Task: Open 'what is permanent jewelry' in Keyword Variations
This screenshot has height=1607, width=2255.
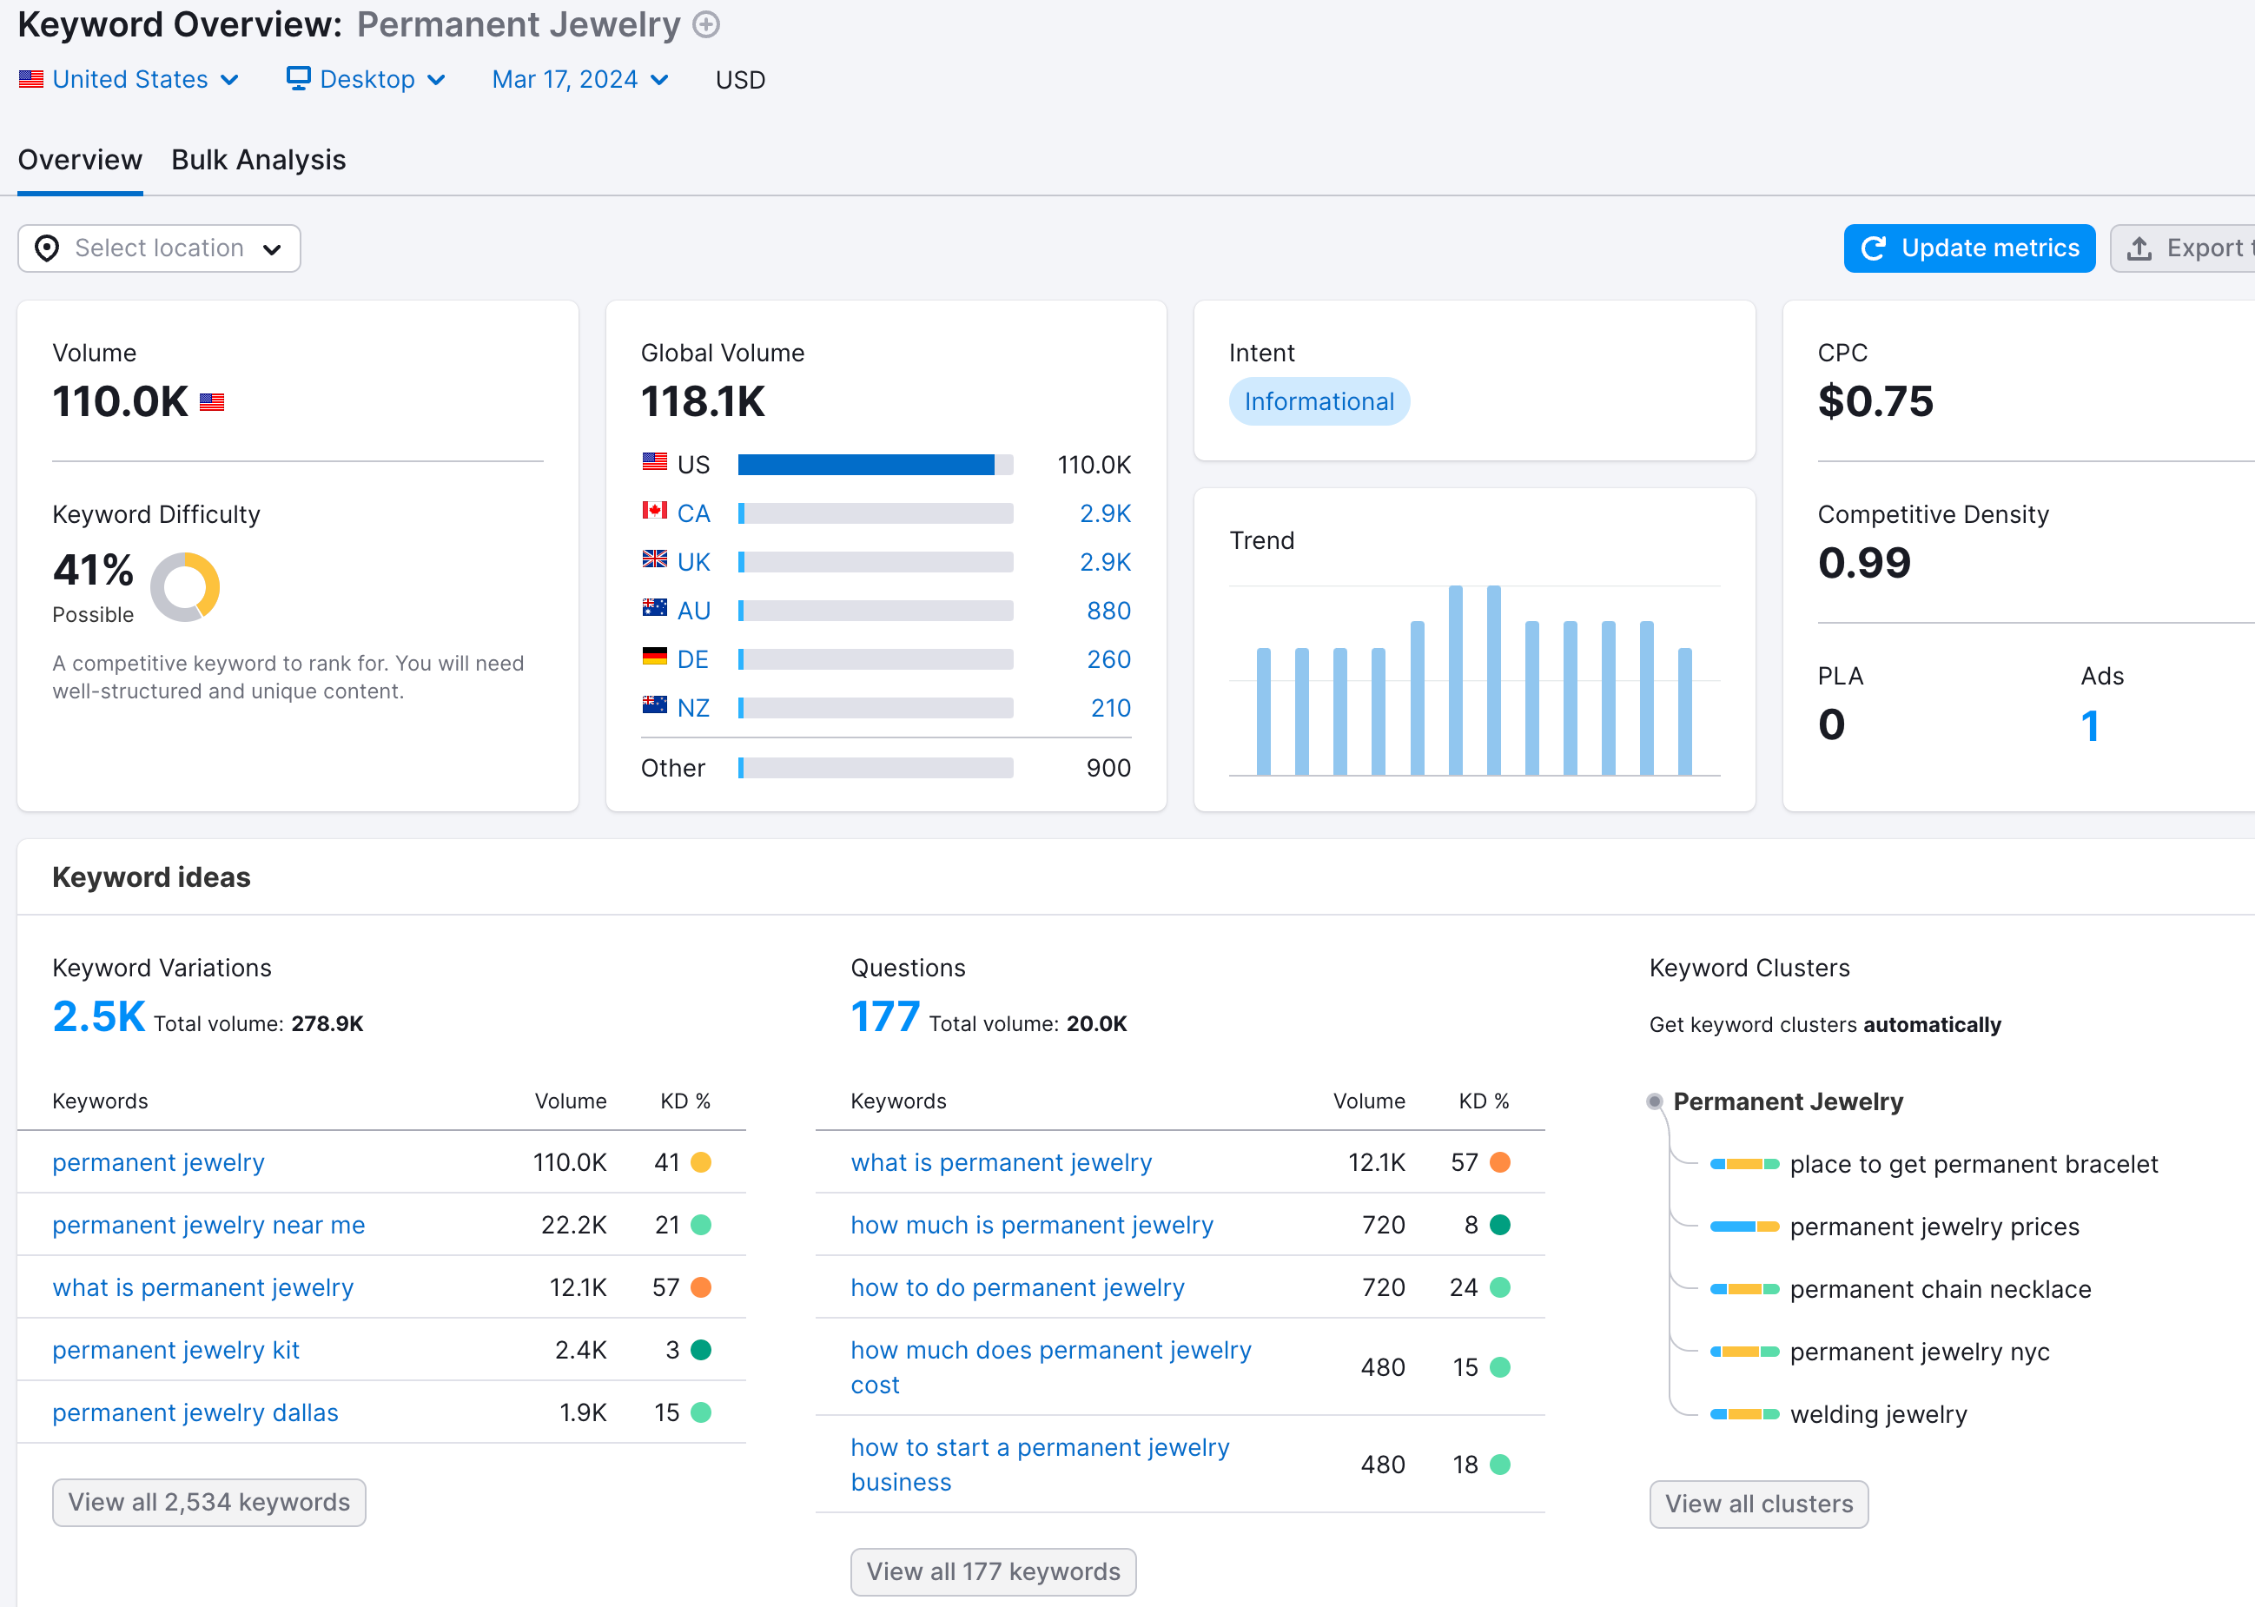Action: click(203, 1287)
